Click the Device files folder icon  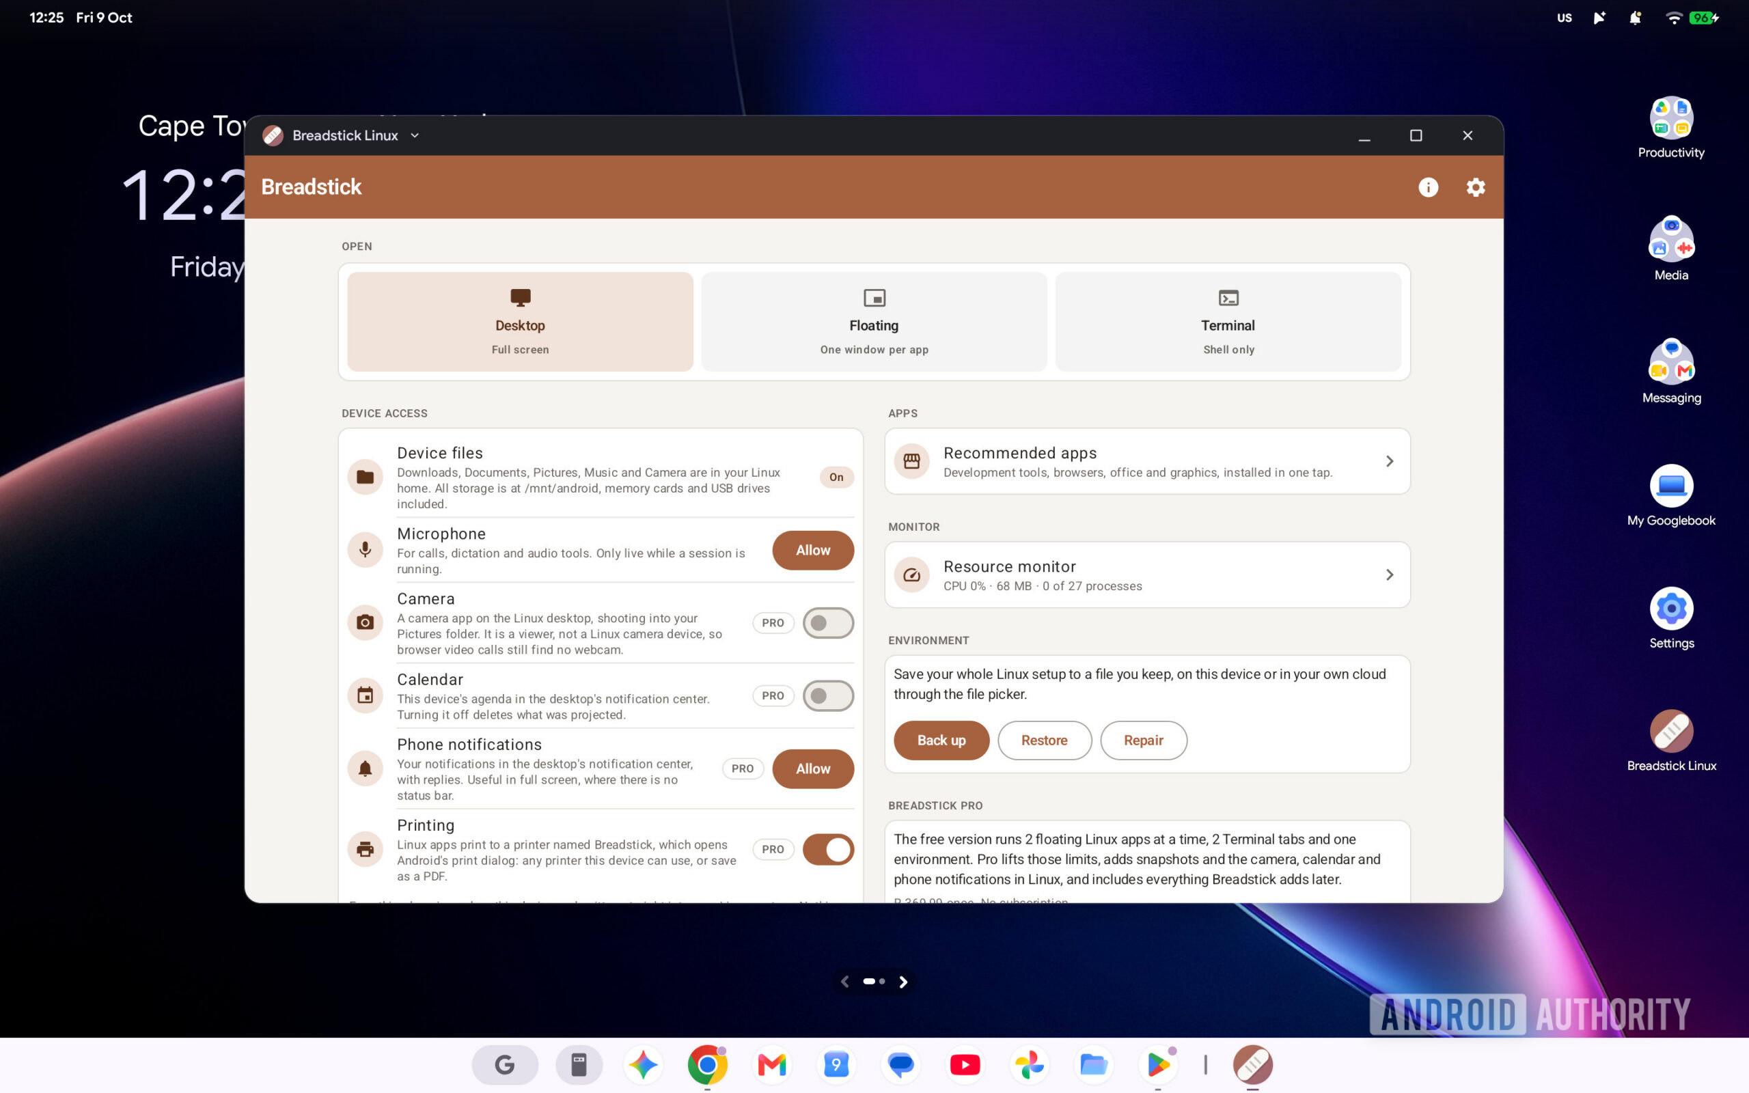[x=365, y=477]
